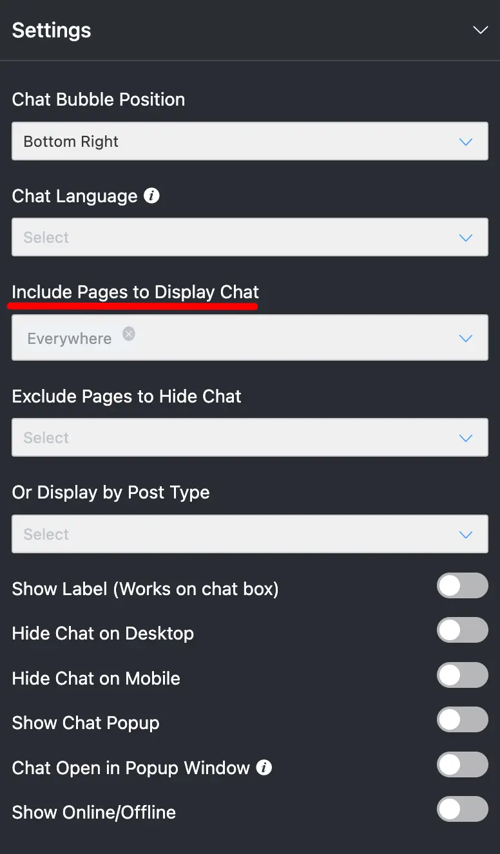
Task: Click the Bottom Right value text
Action: pyautogui.click(x=70, y=141)
